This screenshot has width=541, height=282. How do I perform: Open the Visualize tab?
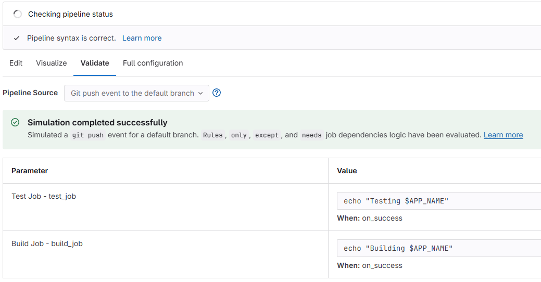point(52,63)
